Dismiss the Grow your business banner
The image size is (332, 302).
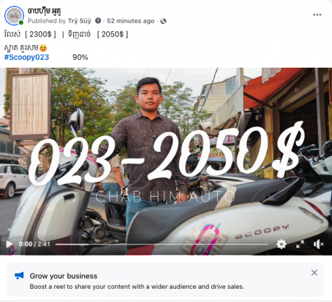tap(314, 273)
